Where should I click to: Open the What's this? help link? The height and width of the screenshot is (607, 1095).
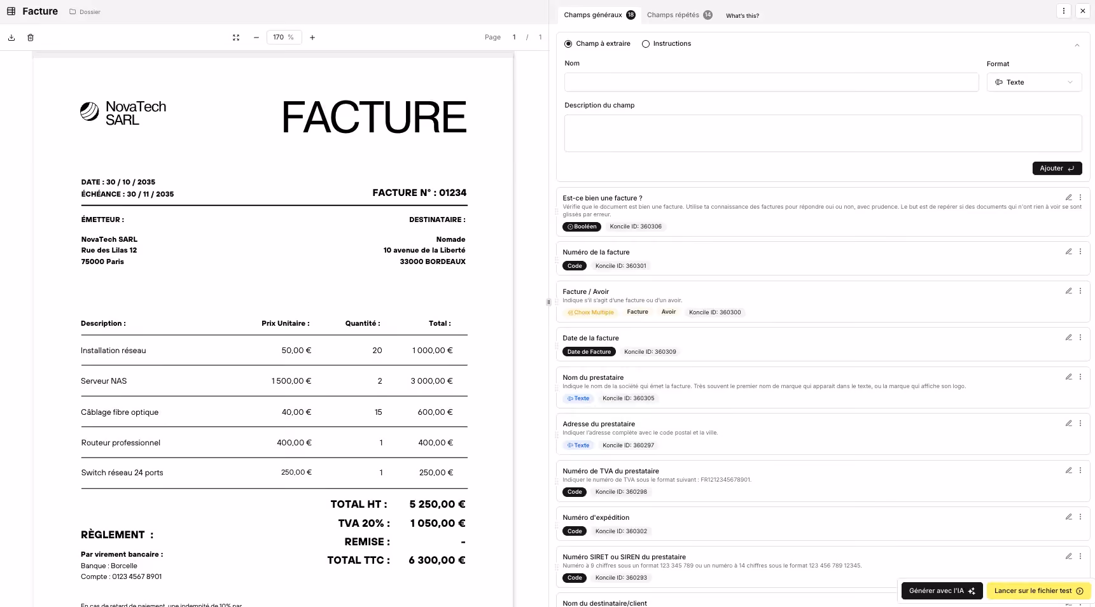coord(743,16)
